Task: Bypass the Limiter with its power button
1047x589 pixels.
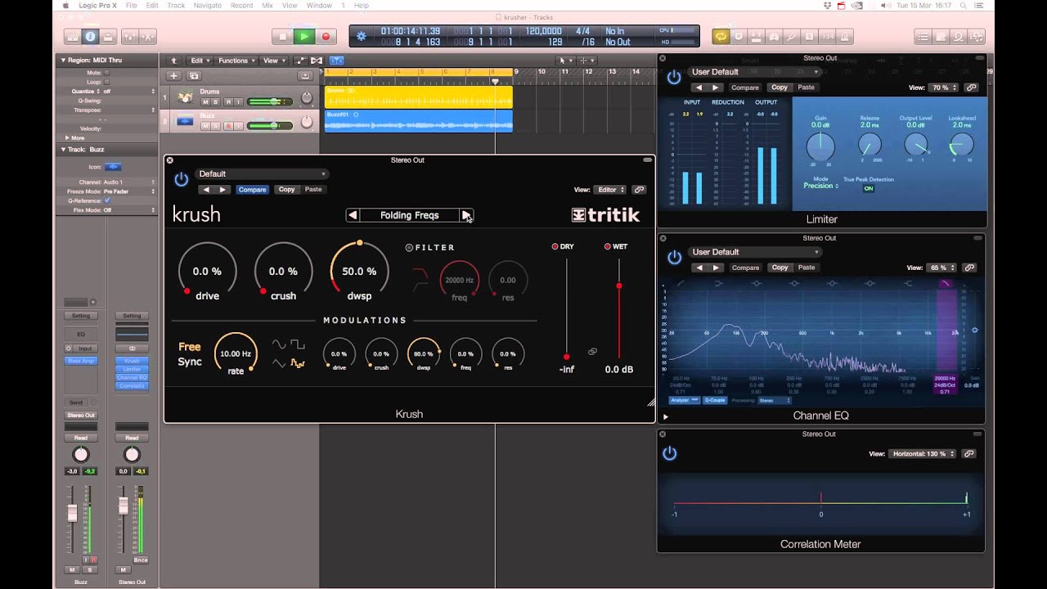Action: 674,78
